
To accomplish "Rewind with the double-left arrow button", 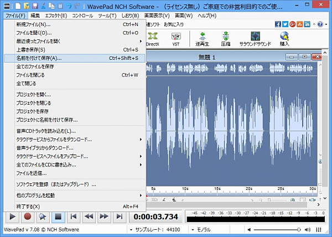I will pyautogui.click(x=89, y=217).
